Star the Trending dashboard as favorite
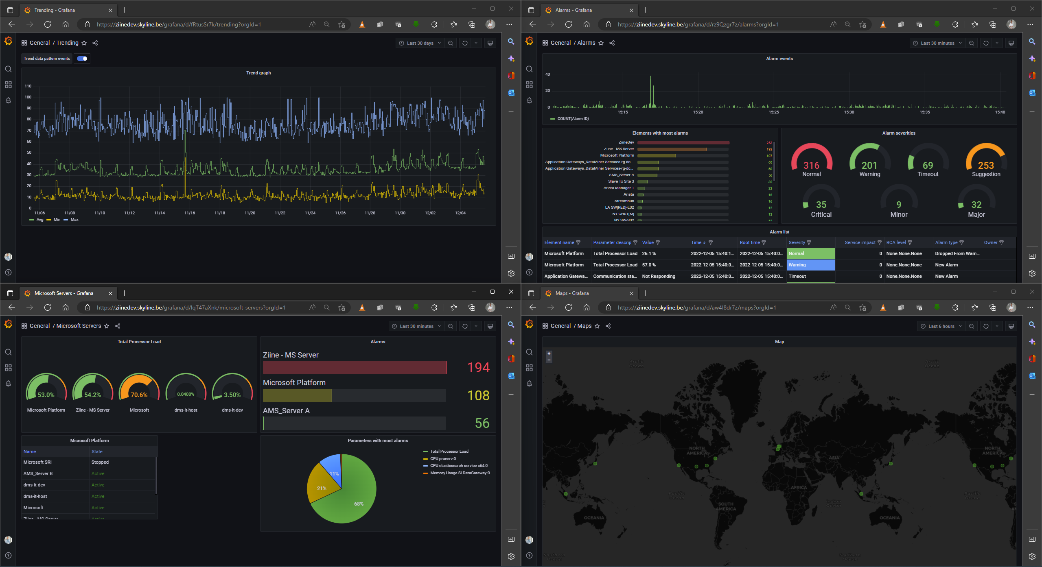This screenshot has width=1042, height=567. click(84, 43)
